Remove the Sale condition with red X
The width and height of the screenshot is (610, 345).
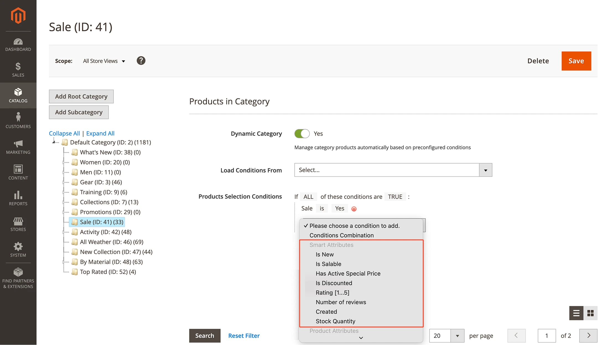[x=354, y=209]
